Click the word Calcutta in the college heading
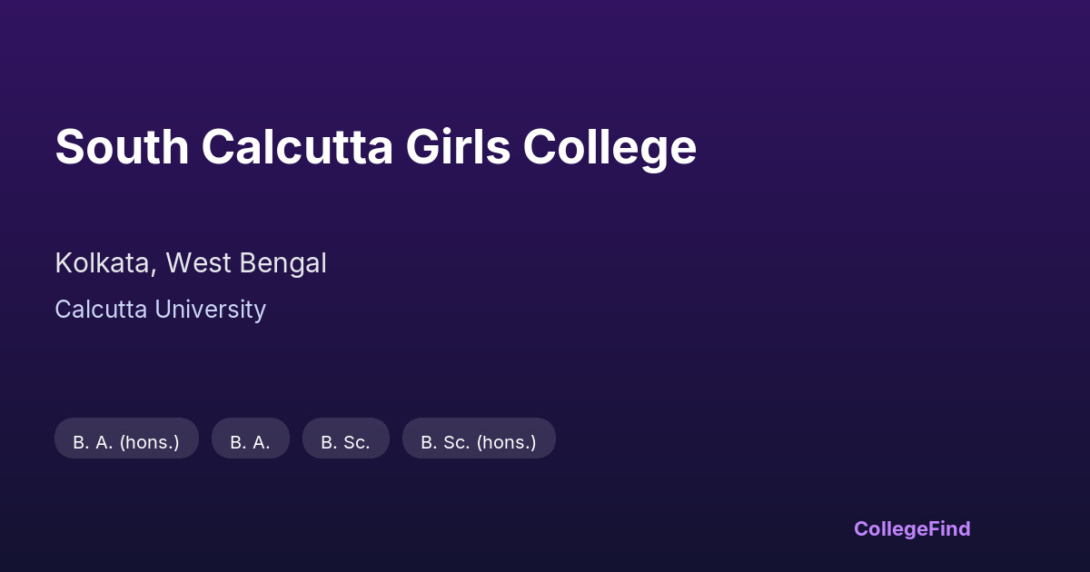Viewport: 1090px width, 572px height. (297, 147)
